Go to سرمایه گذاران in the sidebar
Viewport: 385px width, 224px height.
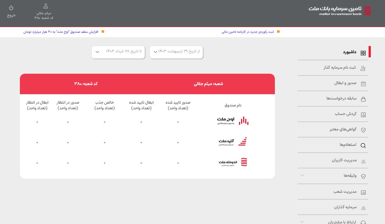[333, 207]
